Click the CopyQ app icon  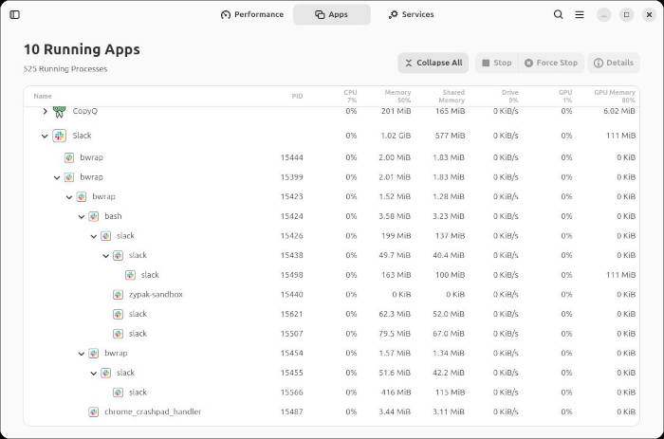(x=60, y=112)
